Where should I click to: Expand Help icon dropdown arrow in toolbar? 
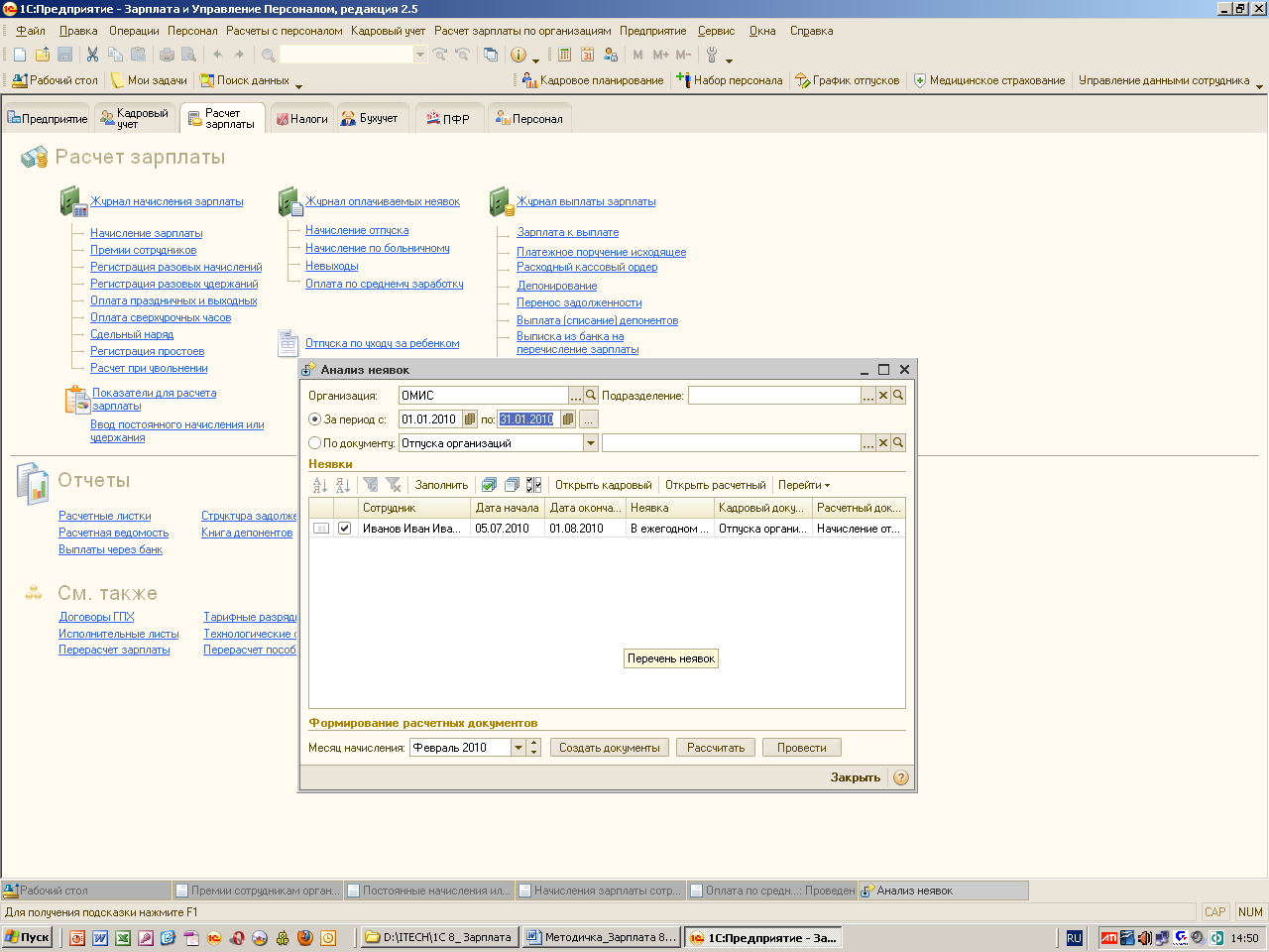pos(536,59)
